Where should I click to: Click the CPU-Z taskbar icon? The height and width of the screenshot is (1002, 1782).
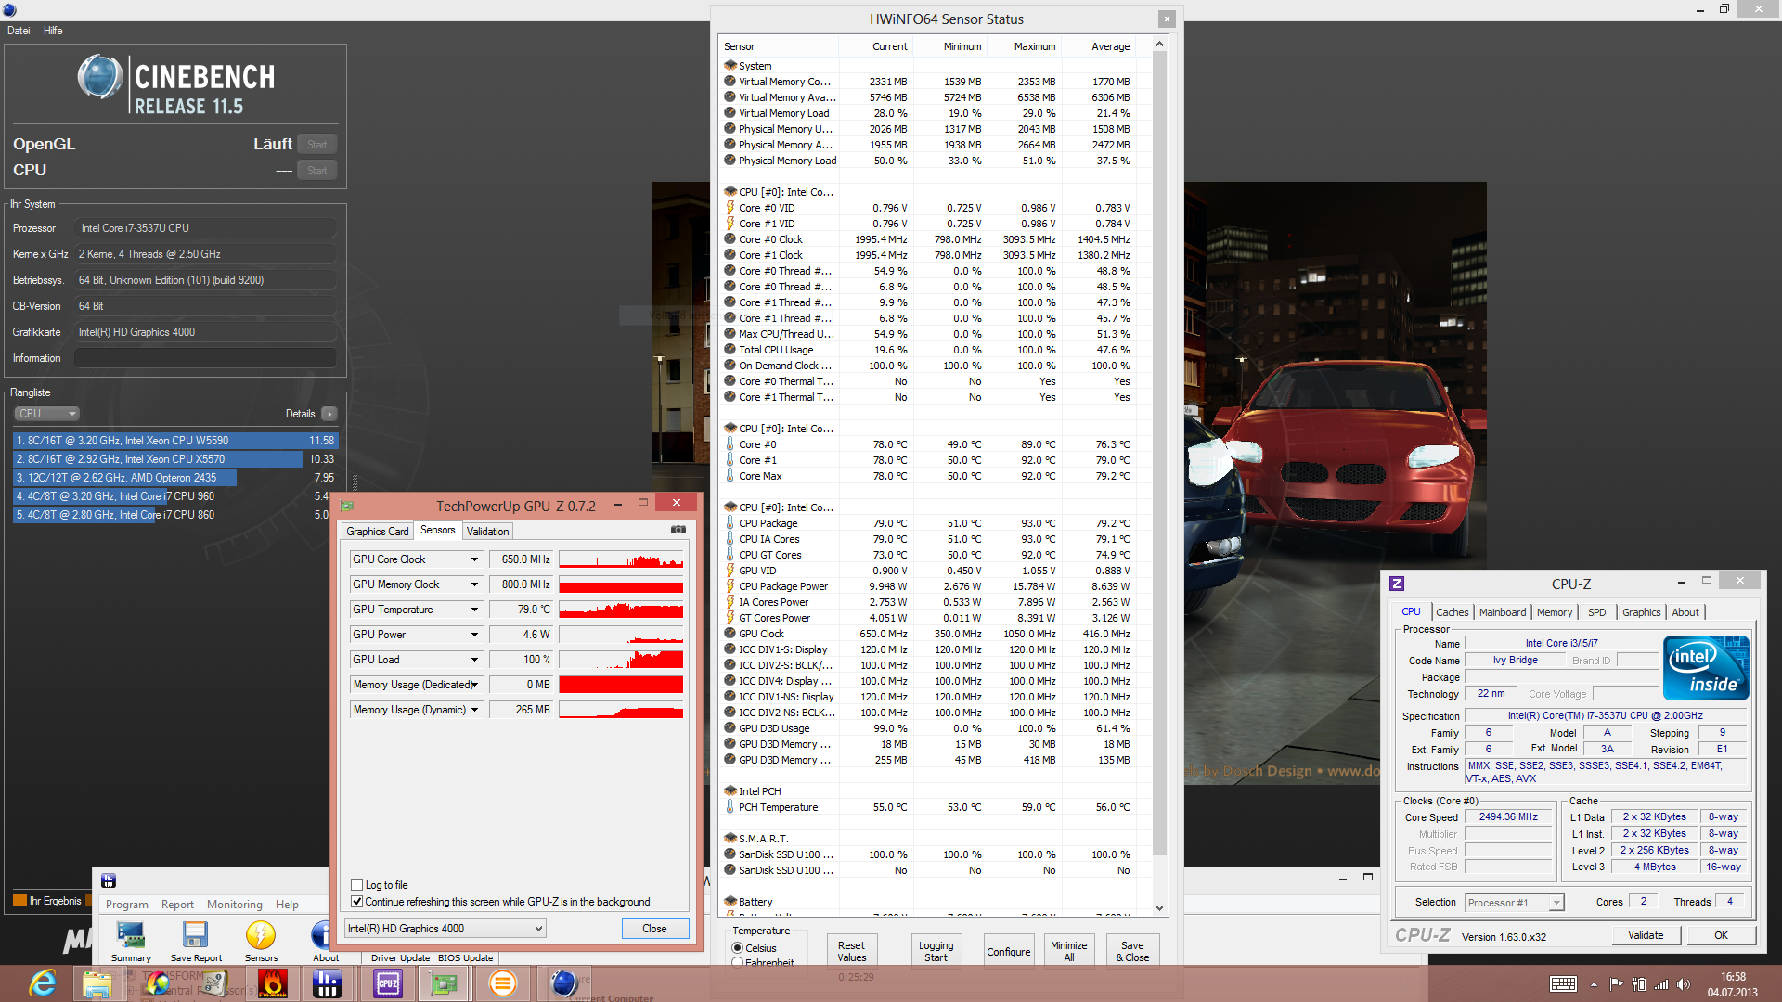click(x=388, y=983)
